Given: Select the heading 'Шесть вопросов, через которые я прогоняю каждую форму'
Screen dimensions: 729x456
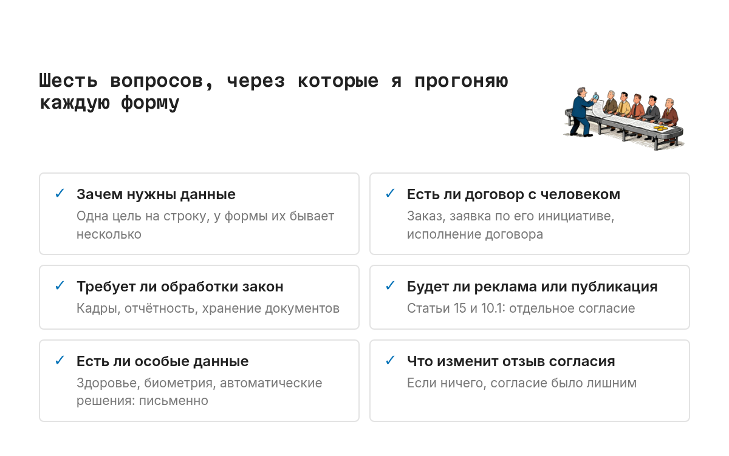Looking at the screenshot, I should (274, 92).
